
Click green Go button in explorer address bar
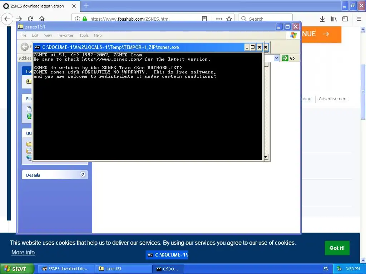(x=288, y=58)
